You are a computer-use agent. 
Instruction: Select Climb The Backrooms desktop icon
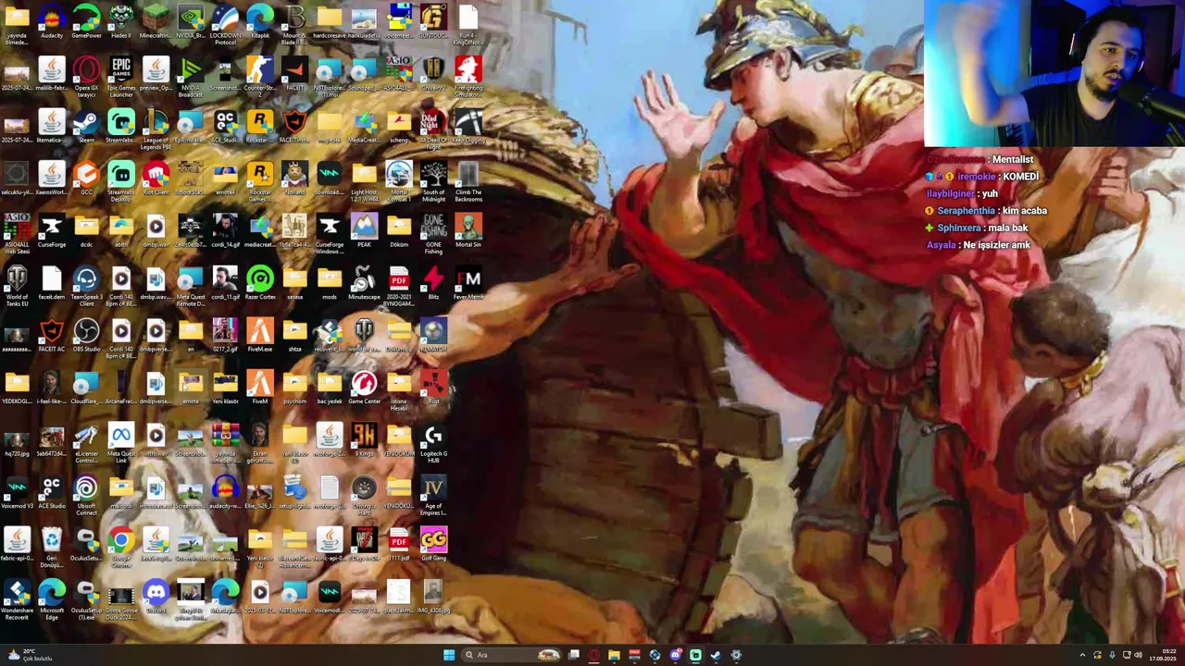pos(468,180)
